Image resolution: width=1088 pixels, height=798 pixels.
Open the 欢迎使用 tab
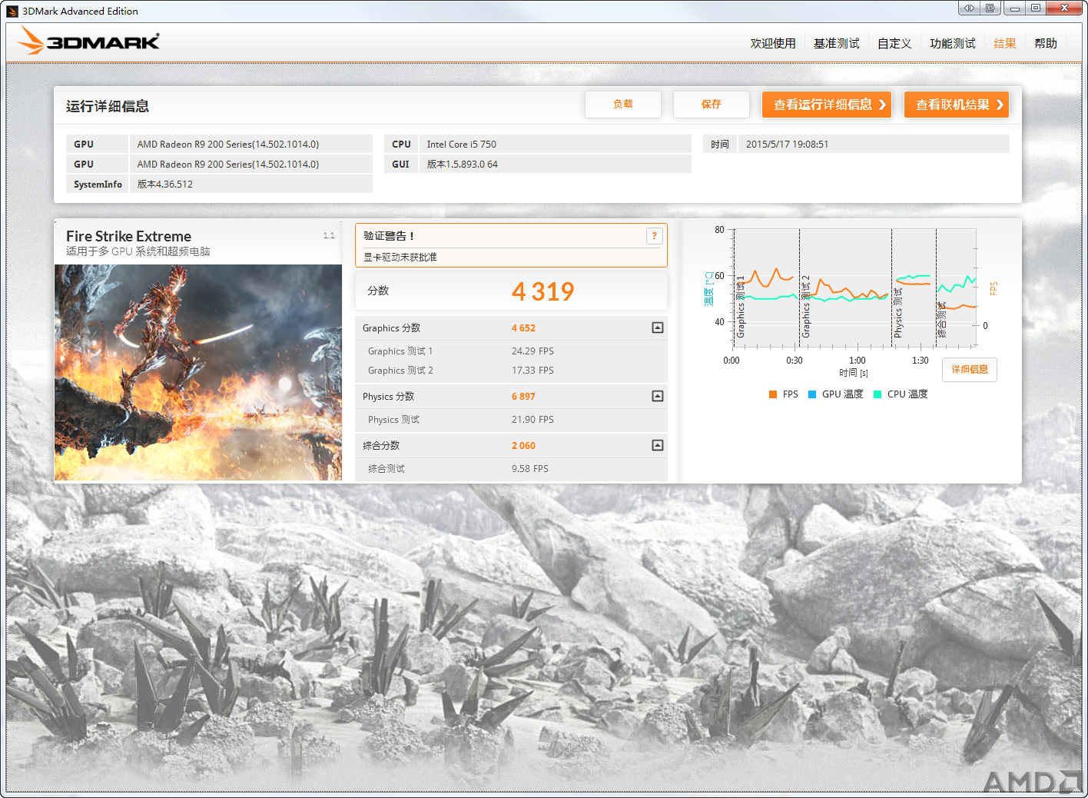773,43
